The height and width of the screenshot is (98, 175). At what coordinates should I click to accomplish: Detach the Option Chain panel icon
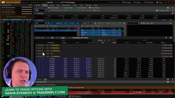(x=171, y=38)
